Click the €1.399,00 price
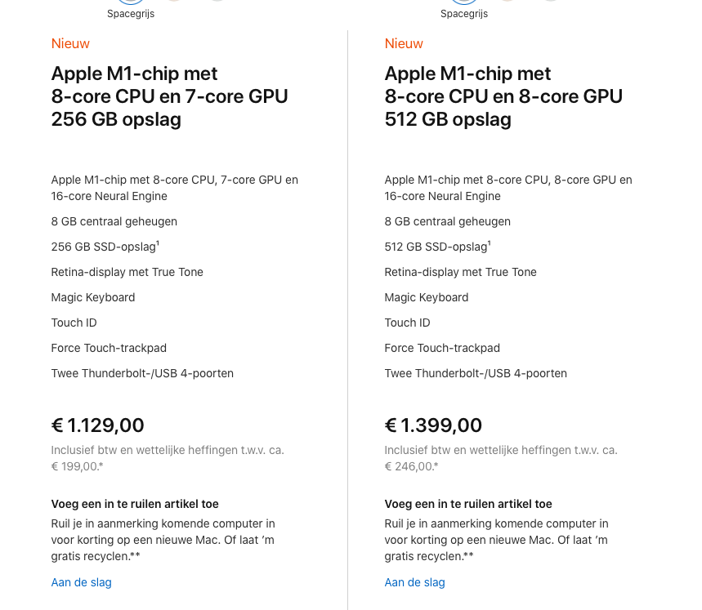 pos(433,425)
